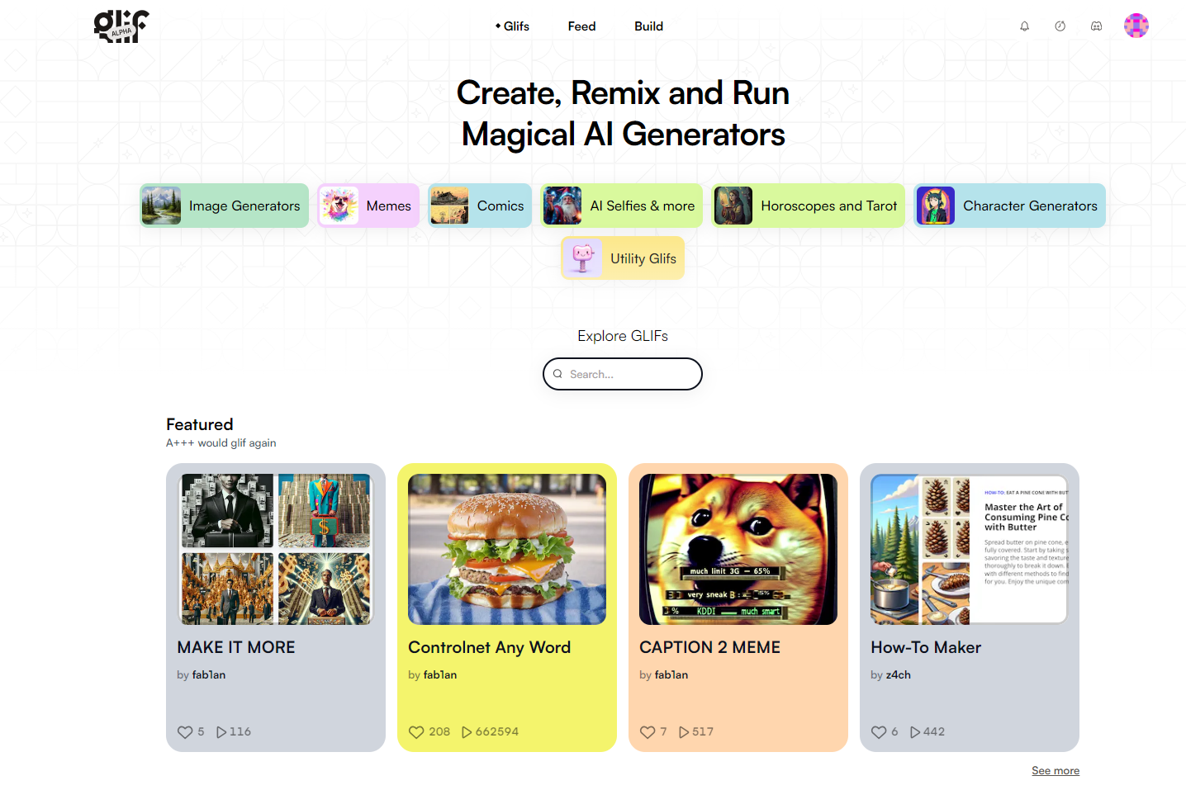Choose the Utility Glifs category
Screen dimensions: 1186x790
coord(623,258)
